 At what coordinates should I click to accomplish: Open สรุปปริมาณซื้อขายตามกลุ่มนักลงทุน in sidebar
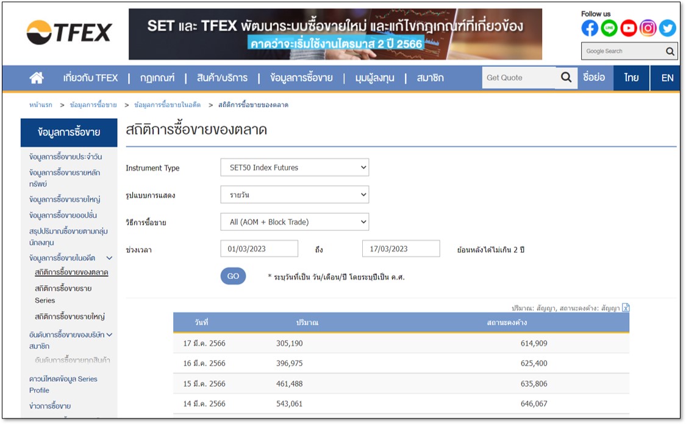click(68, 236)
